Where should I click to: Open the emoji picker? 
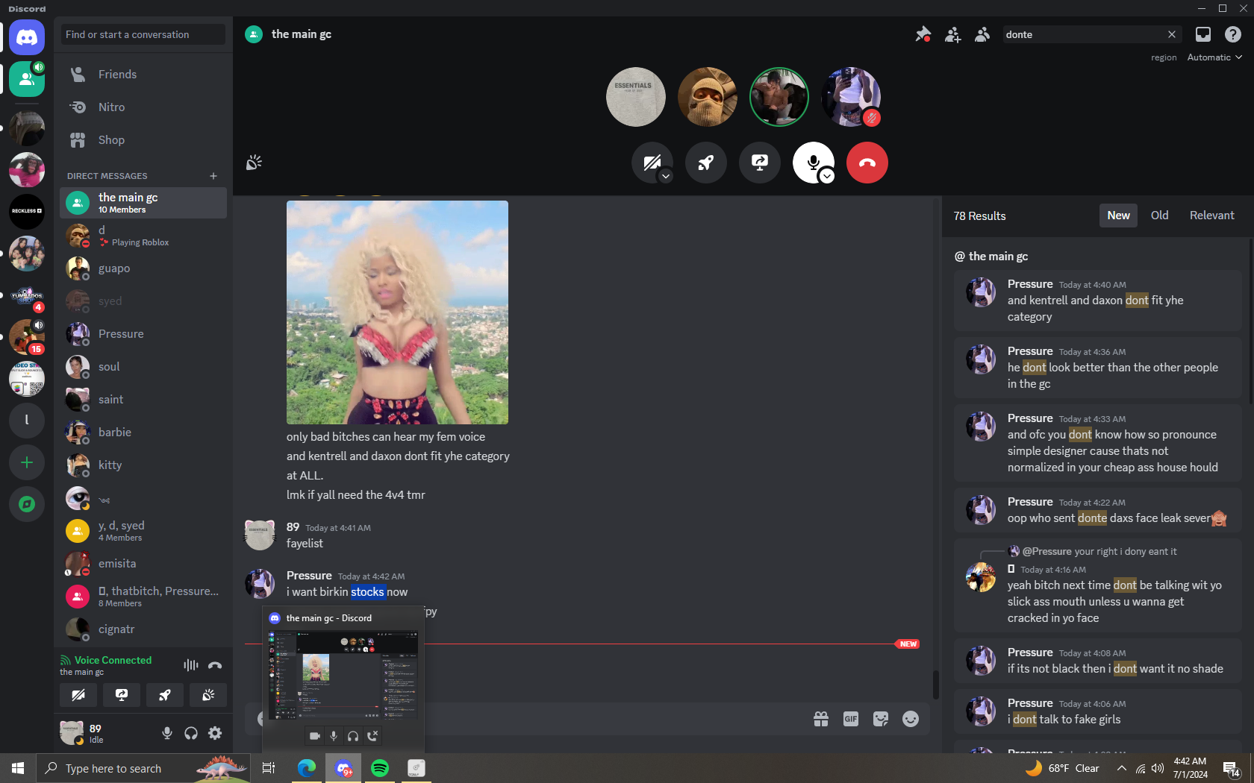(x=911, y=719)
